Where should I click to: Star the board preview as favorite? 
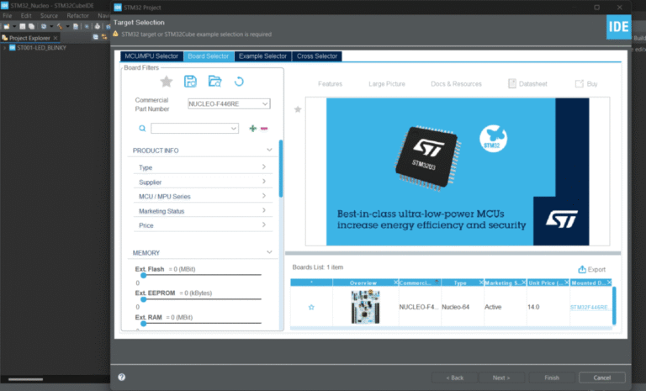[298, 109]
